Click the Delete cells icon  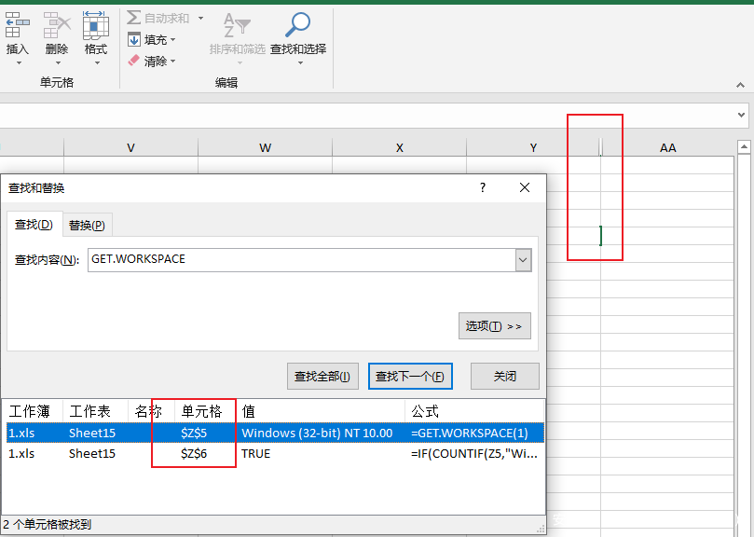coord(56,25)
